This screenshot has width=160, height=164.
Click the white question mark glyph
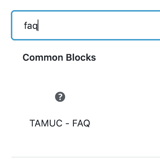[x=60, y=97]
